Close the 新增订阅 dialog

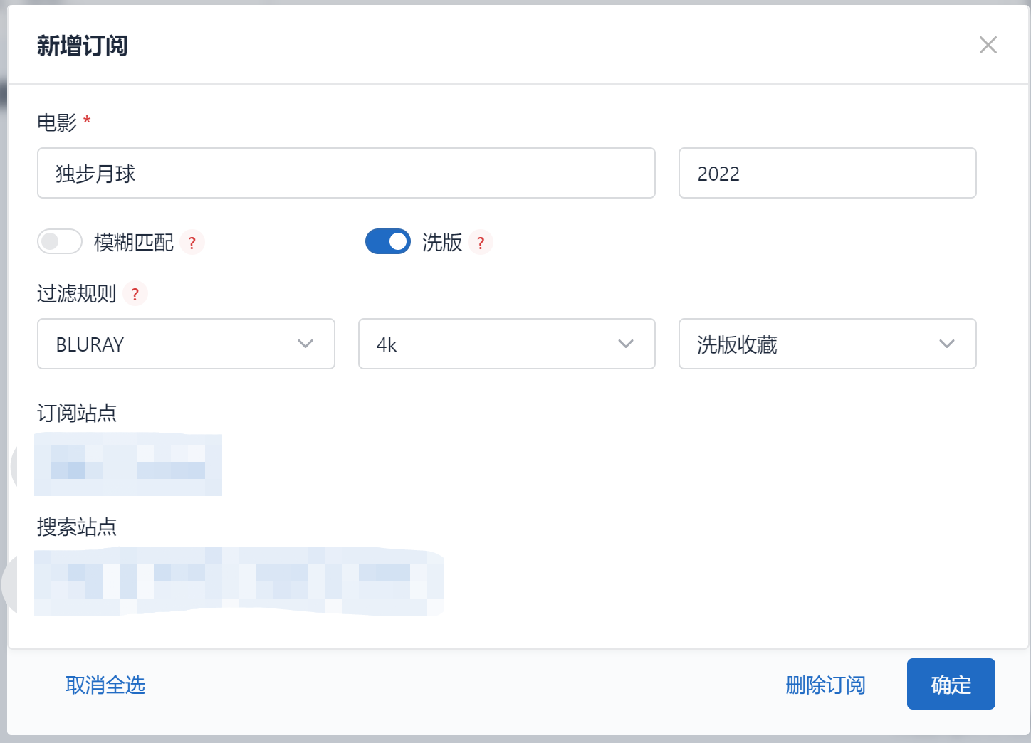coord(988,45)
